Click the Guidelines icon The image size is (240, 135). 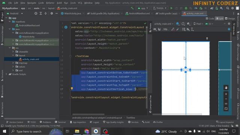pyautogui.click(x=192, y=29)
